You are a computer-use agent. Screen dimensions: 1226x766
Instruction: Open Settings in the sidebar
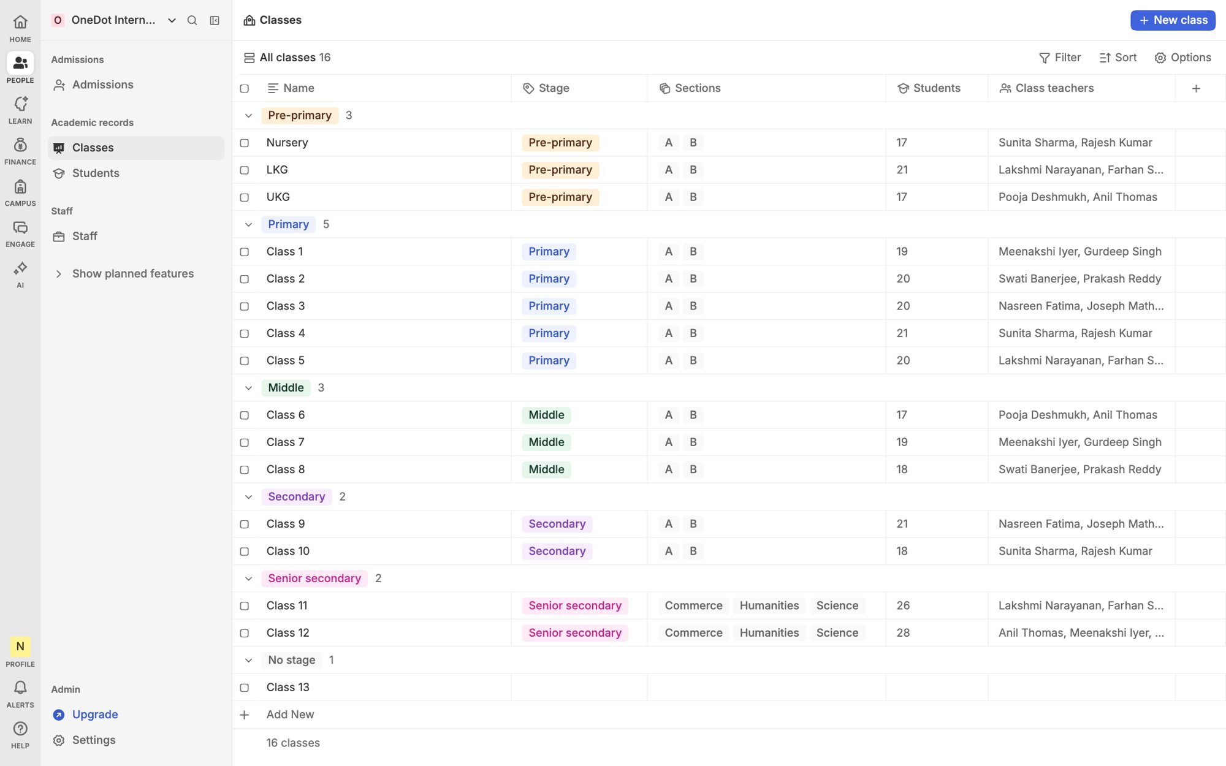[136, 740]
